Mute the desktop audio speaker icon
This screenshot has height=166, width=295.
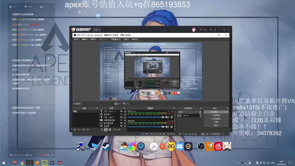[x=167, y=127]
